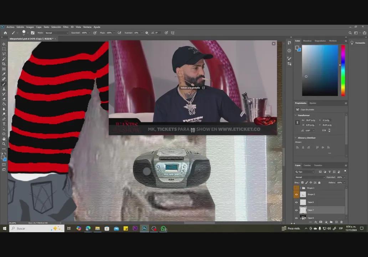Select the Zoom tool in toolbar
368x257 pixels.
(x=4, y=144)
